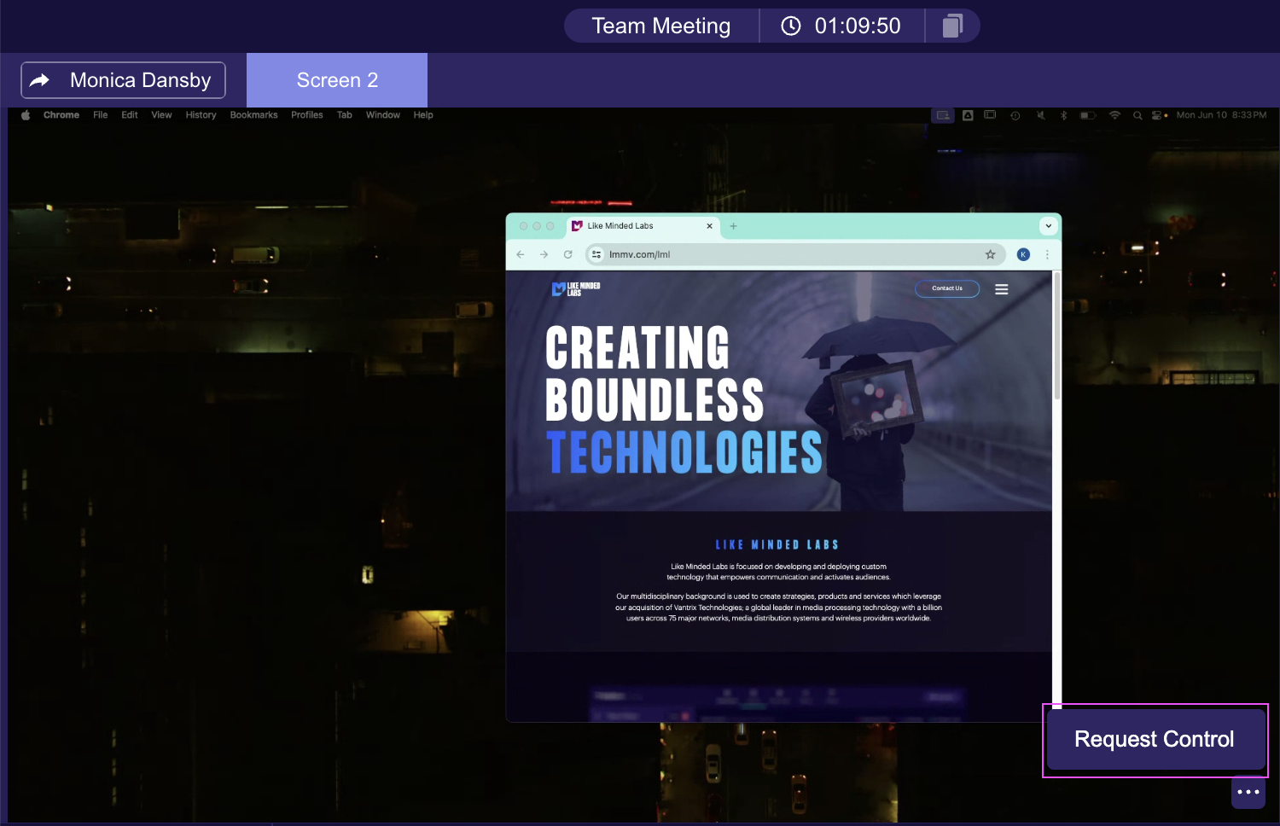Click the battery status icon
The height and width of the screenshot is (826, 1280).
(1088, 115)
